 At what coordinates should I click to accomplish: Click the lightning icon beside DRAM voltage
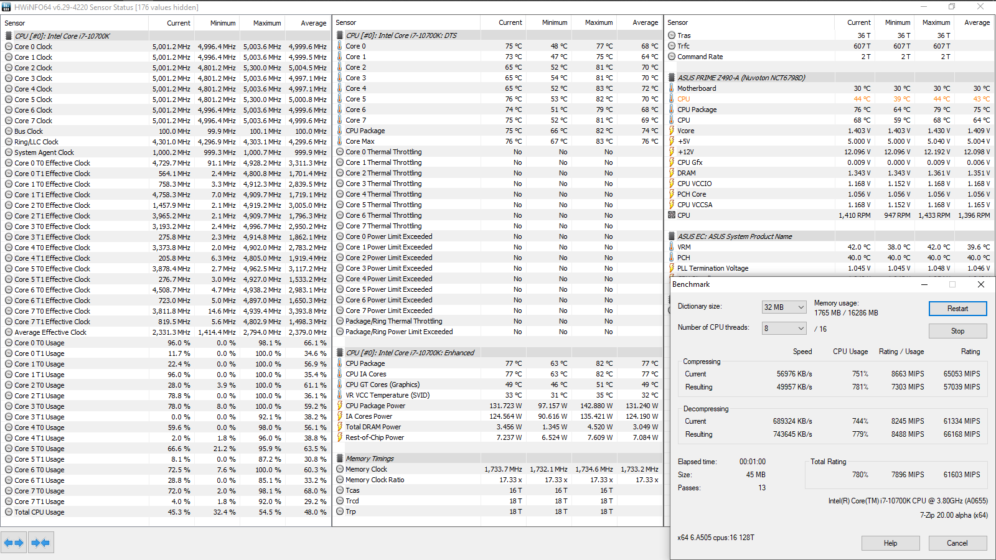[x=672, y=173]
